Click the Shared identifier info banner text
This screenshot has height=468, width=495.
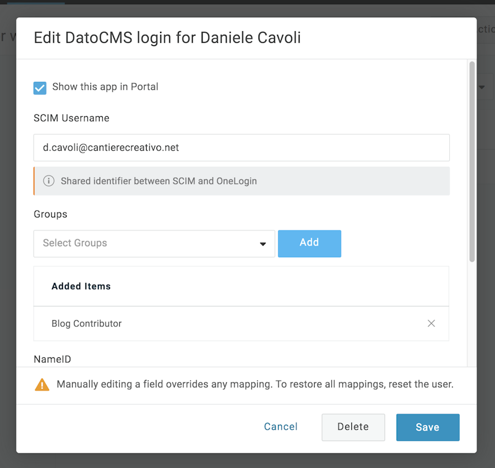pyautogui.click(x=159, y=181)
